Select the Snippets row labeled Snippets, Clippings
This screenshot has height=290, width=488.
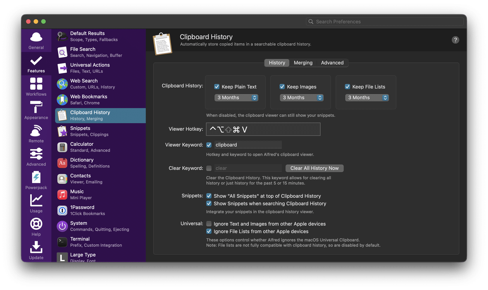coord(100,131)
